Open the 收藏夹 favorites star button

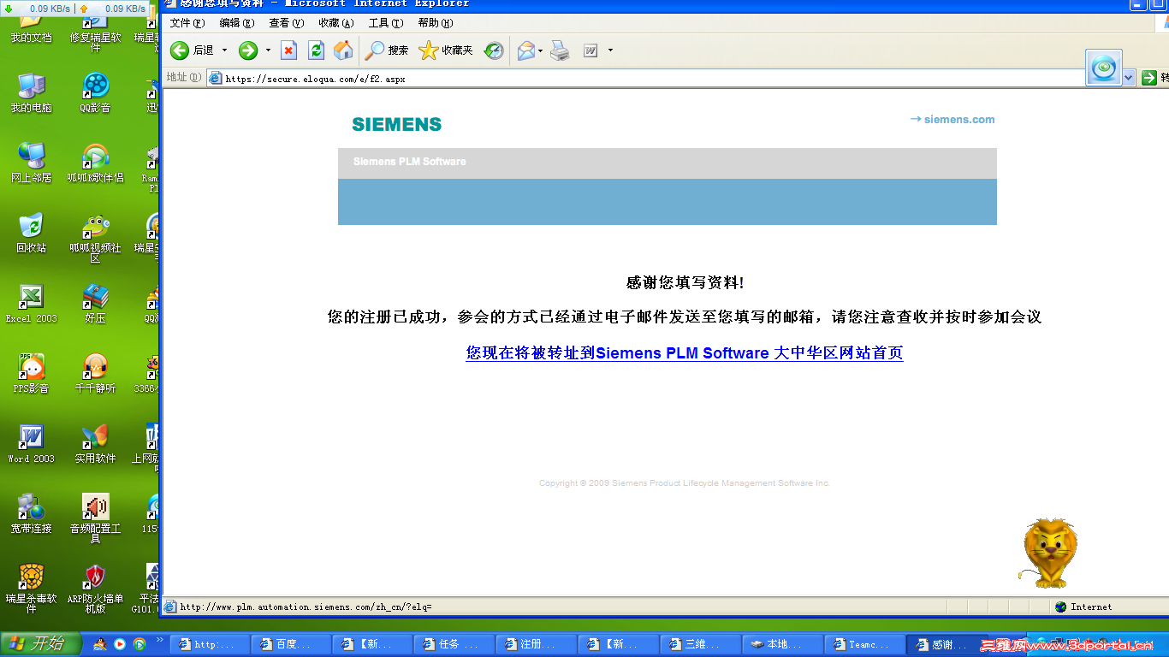pyautogui.click(x=446, y=50)
